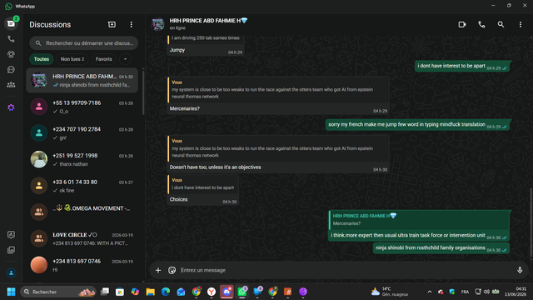Click quoted 'Mercenaries?' in sent green message
The width and height of the screenshot is (533, 300).
point(419,220)
